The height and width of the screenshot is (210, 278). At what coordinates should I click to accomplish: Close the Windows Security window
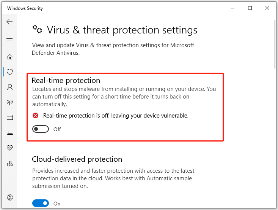click(x=267, y=8)
